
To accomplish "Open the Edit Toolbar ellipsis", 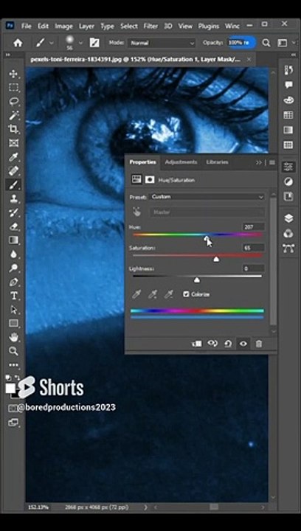I will click(13, 365).
